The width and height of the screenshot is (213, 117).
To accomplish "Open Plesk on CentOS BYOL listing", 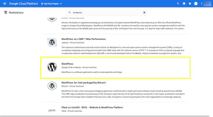I will 92,107.
